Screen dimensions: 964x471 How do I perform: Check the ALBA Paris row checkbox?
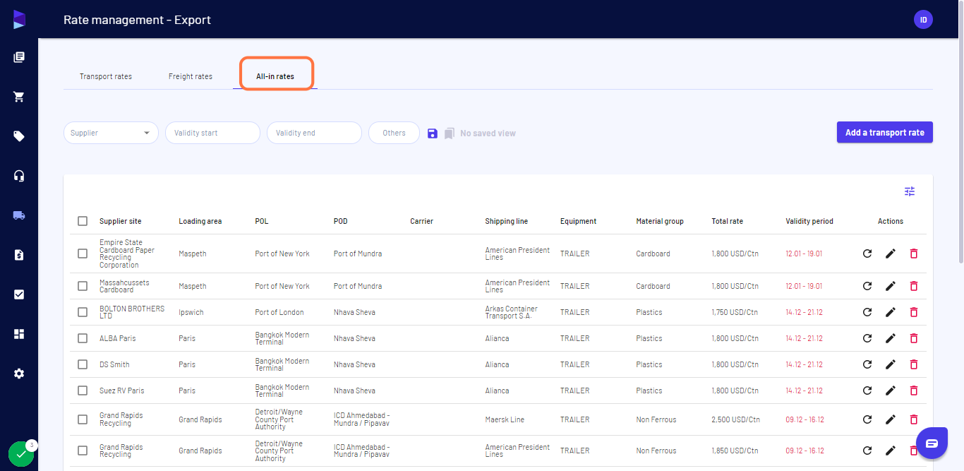[83, 338]
